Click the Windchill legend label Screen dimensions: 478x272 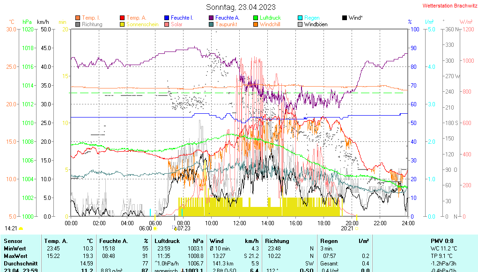(x=270, y=24)
